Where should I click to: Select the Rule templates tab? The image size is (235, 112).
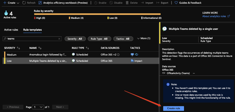point(33,30)
